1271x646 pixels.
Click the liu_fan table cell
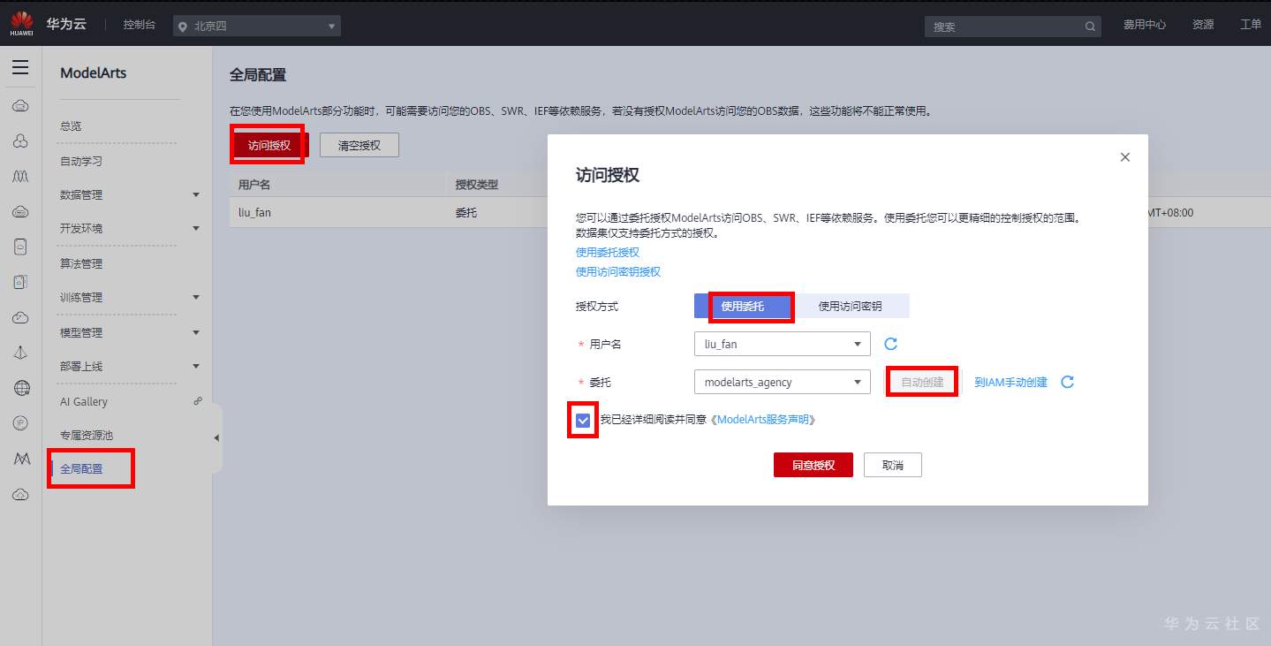click(x=254, y=212)
